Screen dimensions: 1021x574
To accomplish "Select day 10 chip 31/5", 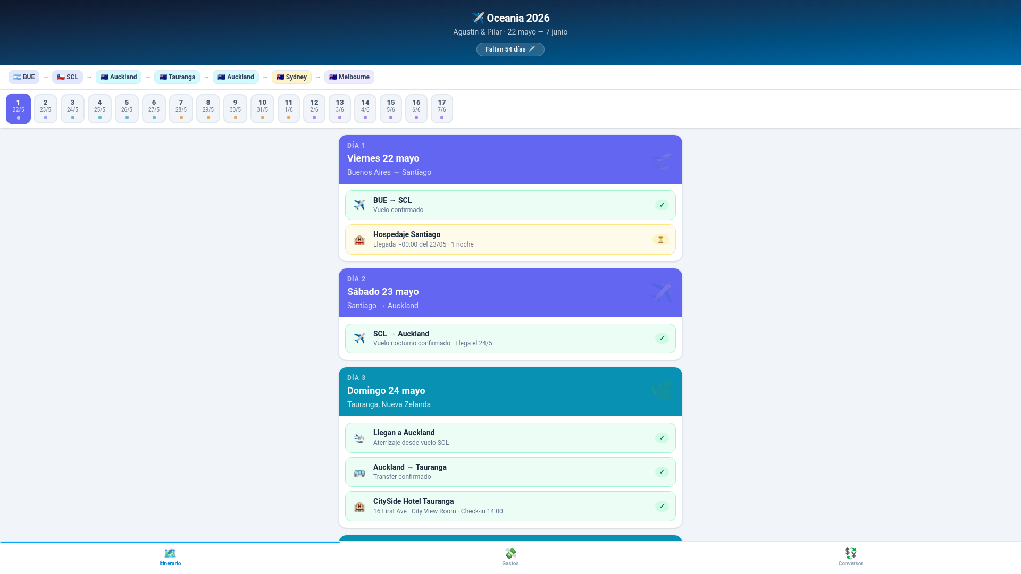I will [x=262, y=109].
